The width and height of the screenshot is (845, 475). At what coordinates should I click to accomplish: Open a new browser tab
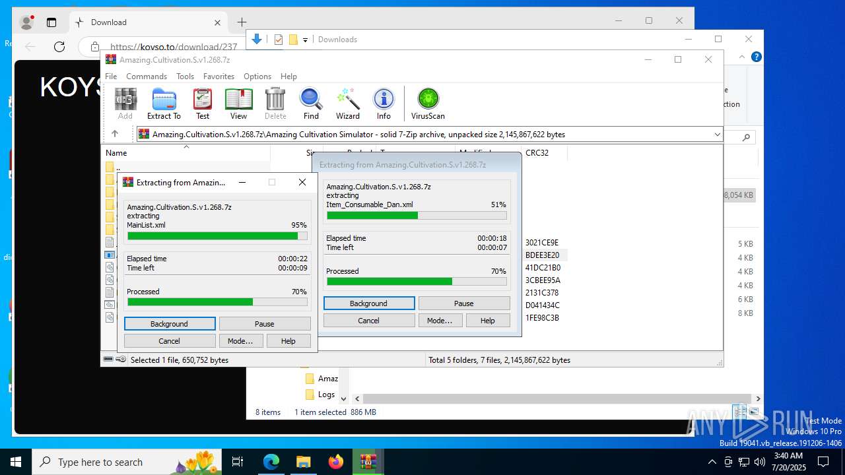(x=242, y=22)
